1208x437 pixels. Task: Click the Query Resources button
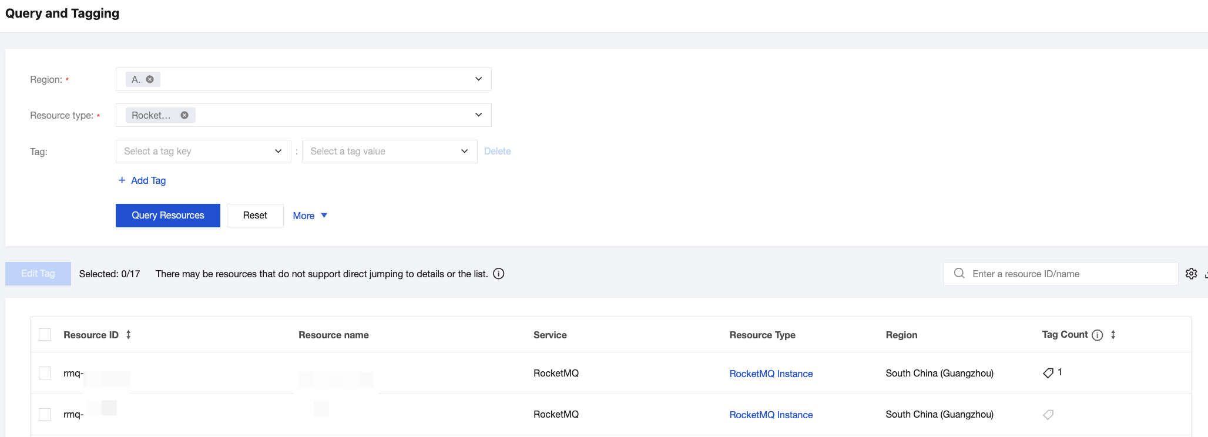[168, 216]
